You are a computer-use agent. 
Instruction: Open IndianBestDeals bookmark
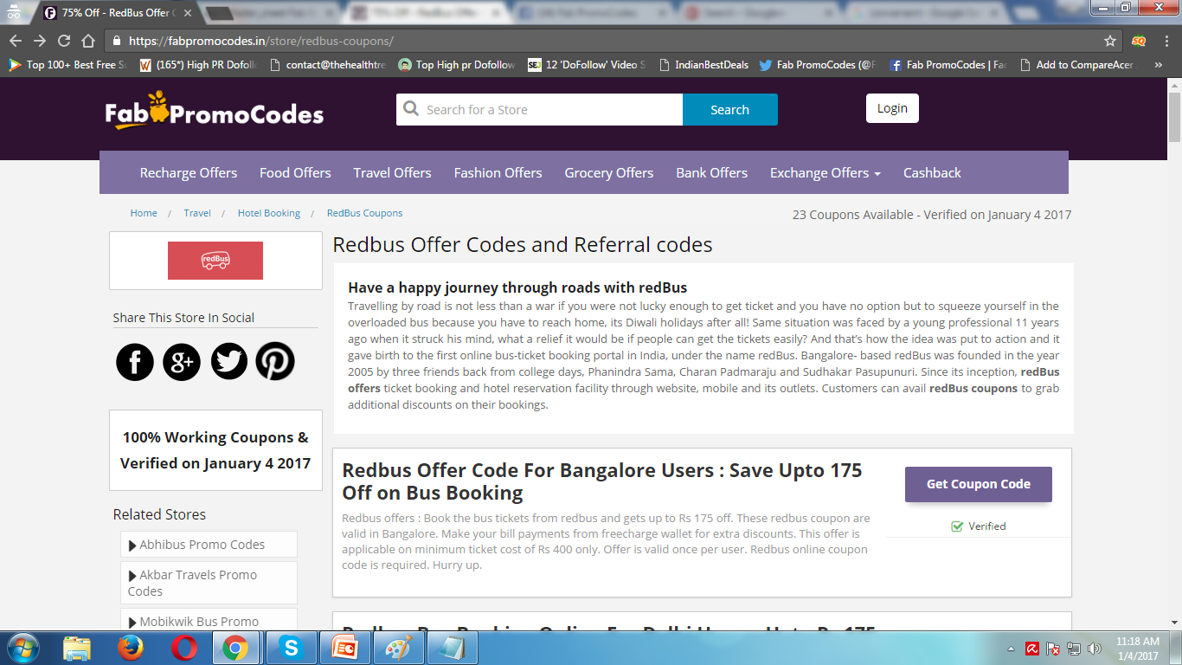coord(703,65)
